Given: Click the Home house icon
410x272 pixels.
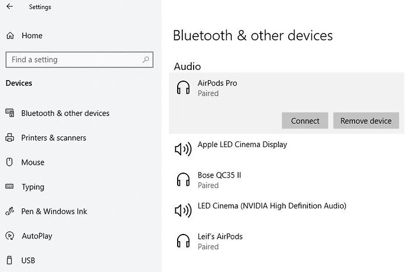Looking at the screenshot, I should (x=10, y=35).
